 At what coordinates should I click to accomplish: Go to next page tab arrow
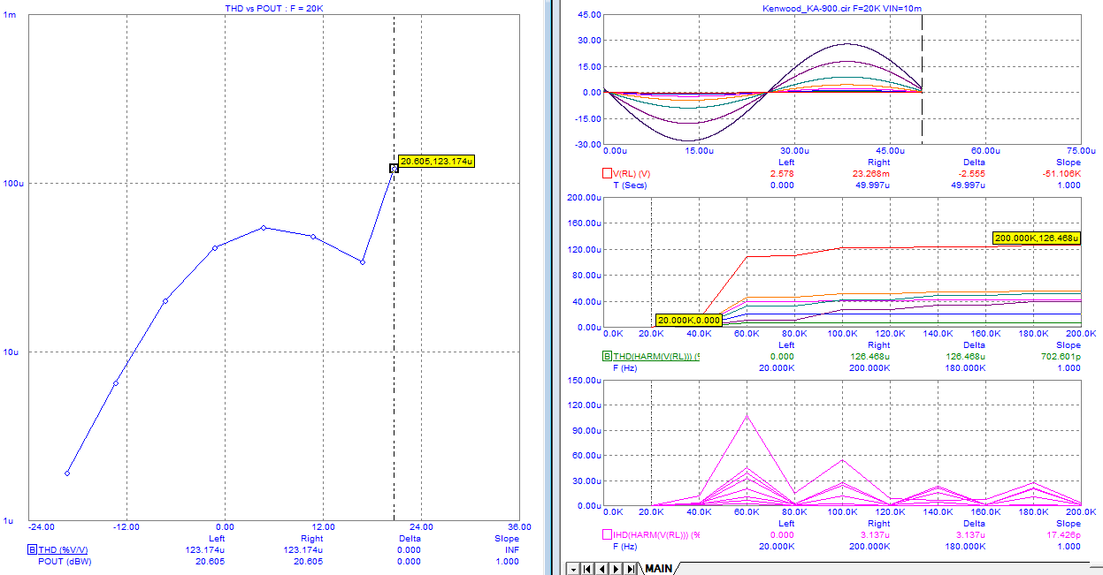click(x=616, y=569)
